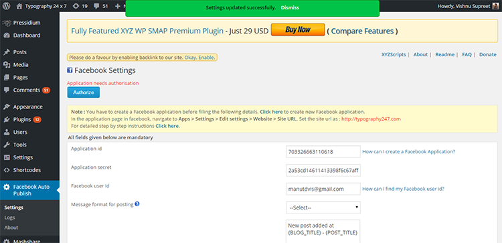Click the Settings sliders icon in sidebar
502x243 pixels.
tap(7, 157)
